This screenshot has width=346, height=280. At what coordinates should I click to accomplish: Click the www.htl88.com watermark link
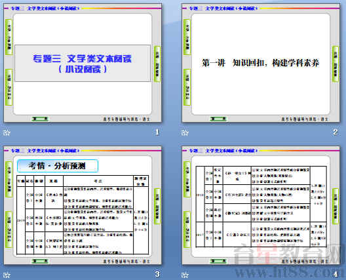point(289,272)
